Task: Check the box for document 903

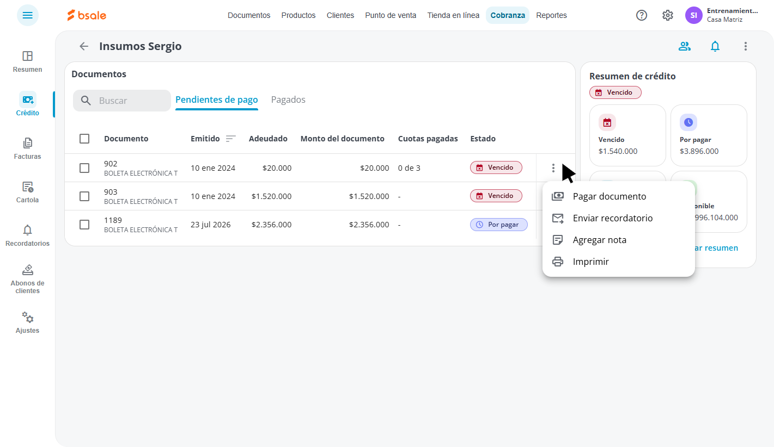Action: 84,196
